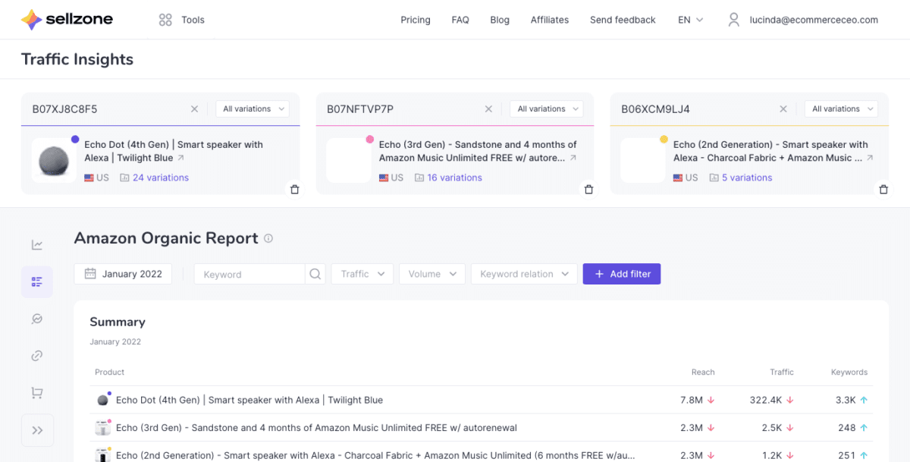Open Echo 3rd Gen external link arrow
The height and width of the screenshot is (462, 910).
click(573, 159)
